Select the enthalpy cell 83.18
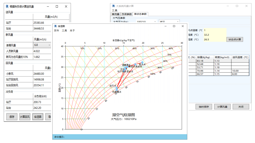Image resolution: width=255 pixels, height=143 pixels. pos(205,61)
